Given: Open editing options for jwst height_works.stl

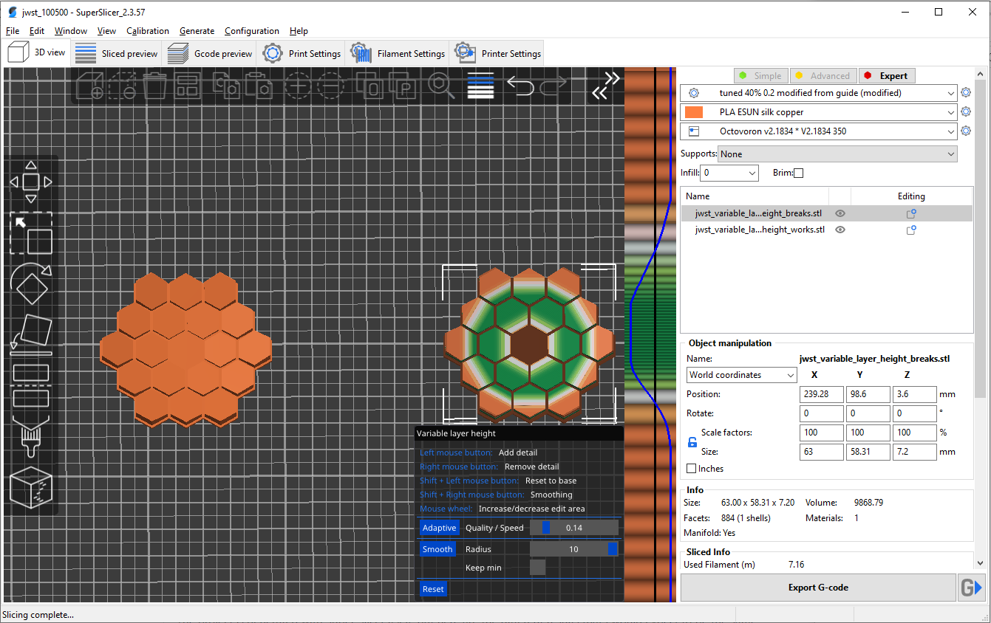Looking at the screenshot, I should click(911, 230).
